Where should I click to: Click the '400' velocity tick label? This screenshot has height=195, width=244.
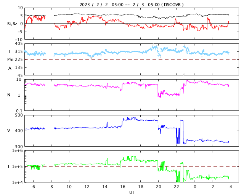tap(19, 131)
